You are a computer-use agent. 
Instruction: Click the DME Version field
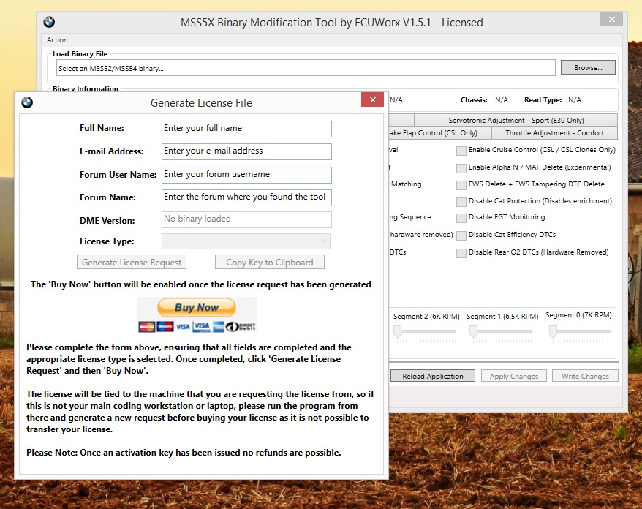coord(246,219)
